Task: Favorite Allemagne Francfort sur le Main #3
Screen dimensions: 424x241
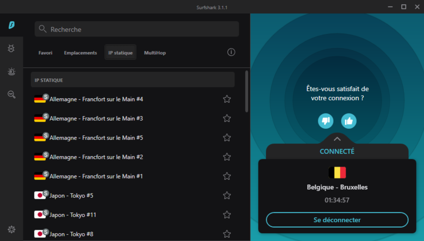Action: click(227, 118)
